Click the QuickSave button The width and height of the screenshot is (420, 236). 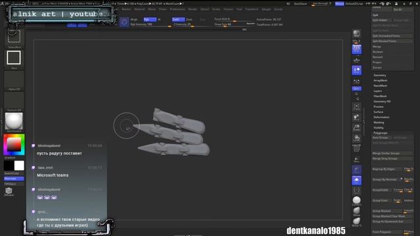(x=301, y=4)
